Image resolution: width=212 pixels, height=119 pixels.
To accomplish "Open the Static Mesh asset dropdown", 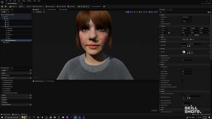I will tap(194, 44).
